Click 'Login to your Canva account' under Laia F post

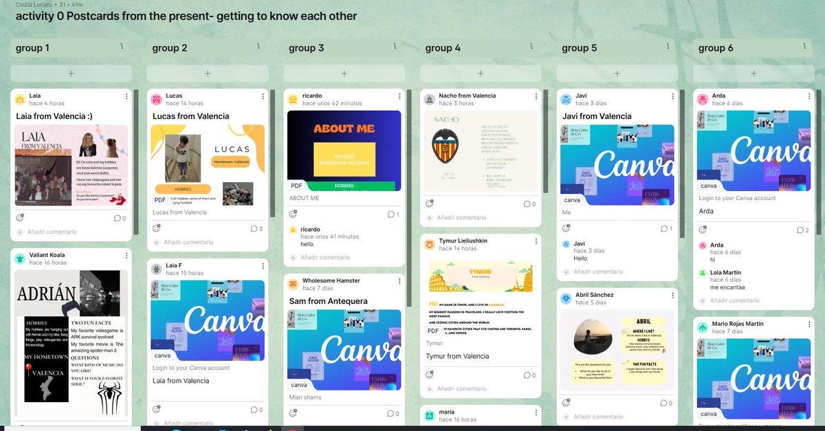(191, 368)
